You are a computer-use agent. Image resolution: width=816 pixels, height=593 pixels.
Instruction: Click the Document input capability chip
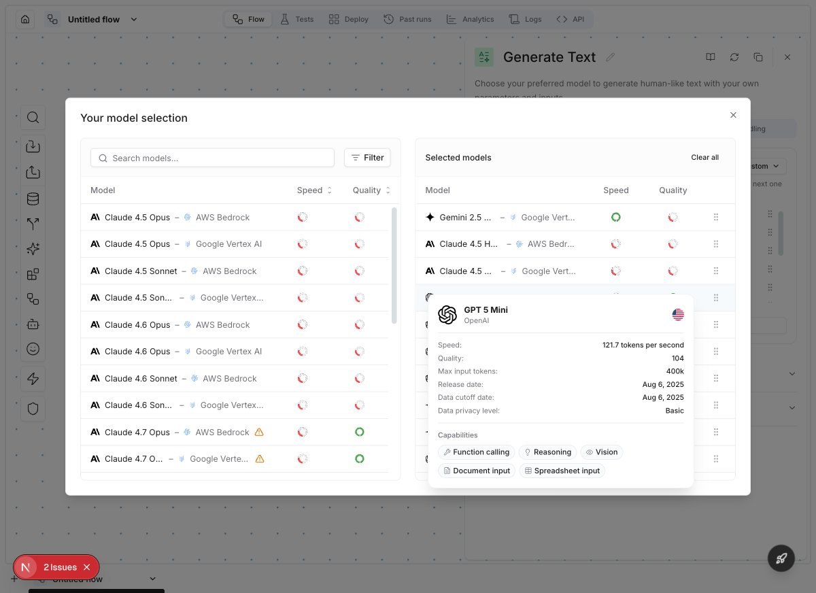coord(477,471)
